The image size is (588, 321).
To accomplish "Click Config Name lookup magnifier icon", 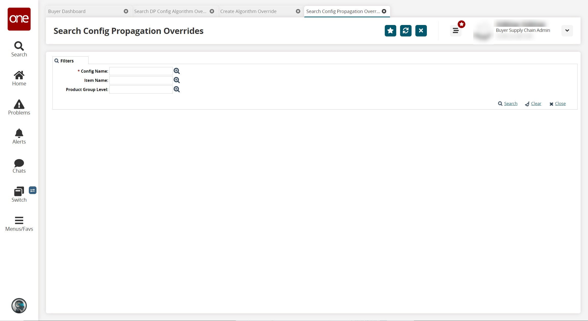I will [177, 71].
